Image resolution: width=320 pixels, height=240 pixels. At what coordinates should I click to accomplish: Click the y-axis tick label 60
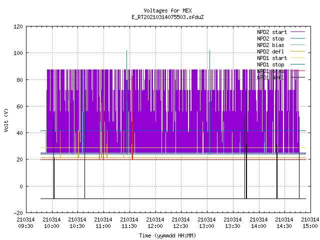click(19, 106)
